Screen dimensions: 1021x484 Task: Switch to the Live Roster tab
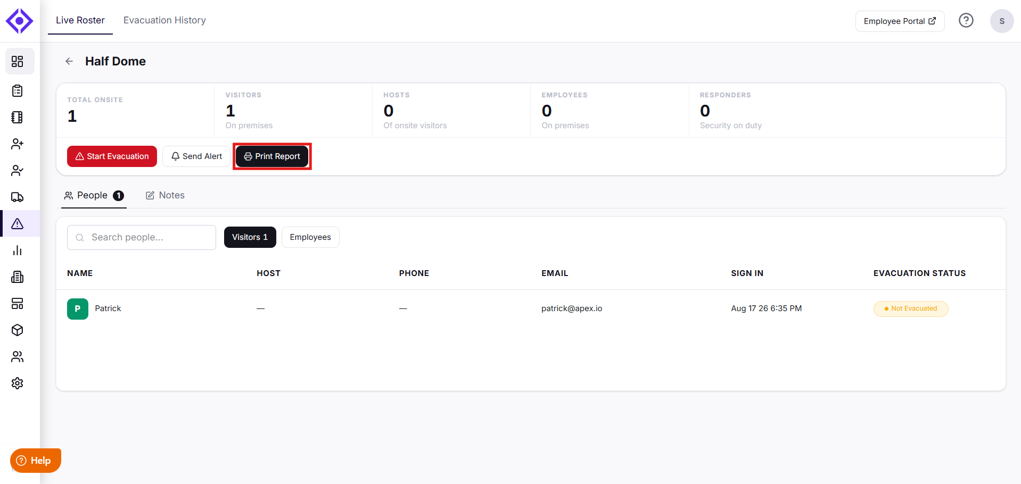80,20
